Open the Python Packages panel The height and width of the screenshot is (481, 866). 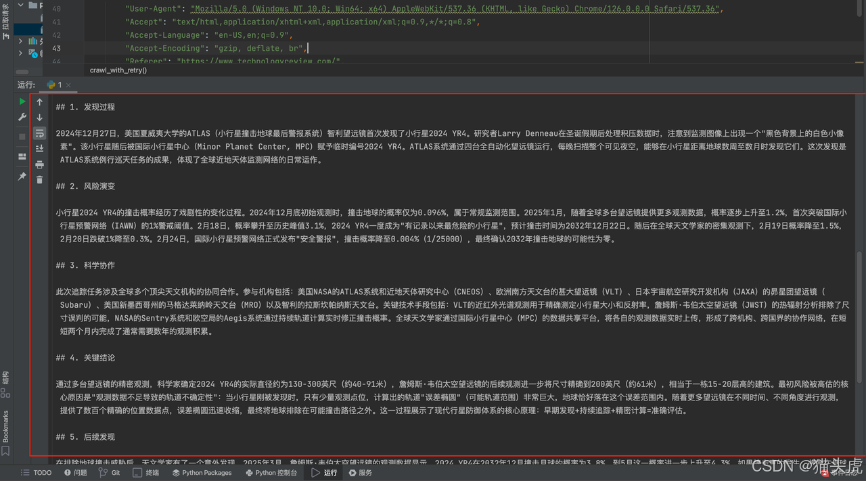(x=201, y=473)
